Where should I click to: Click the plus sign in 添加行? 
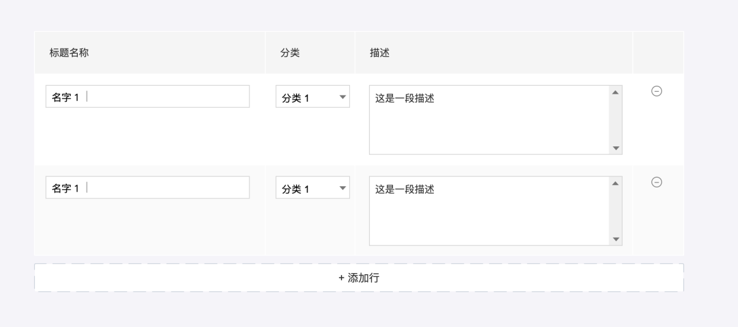[x=342, y=278]
